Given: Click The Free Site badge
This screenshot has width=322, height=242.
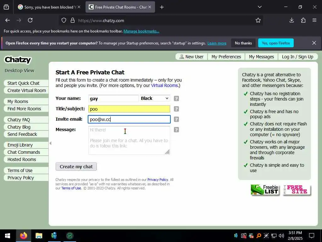Looking at the screenshot, I should coord(297,190).
